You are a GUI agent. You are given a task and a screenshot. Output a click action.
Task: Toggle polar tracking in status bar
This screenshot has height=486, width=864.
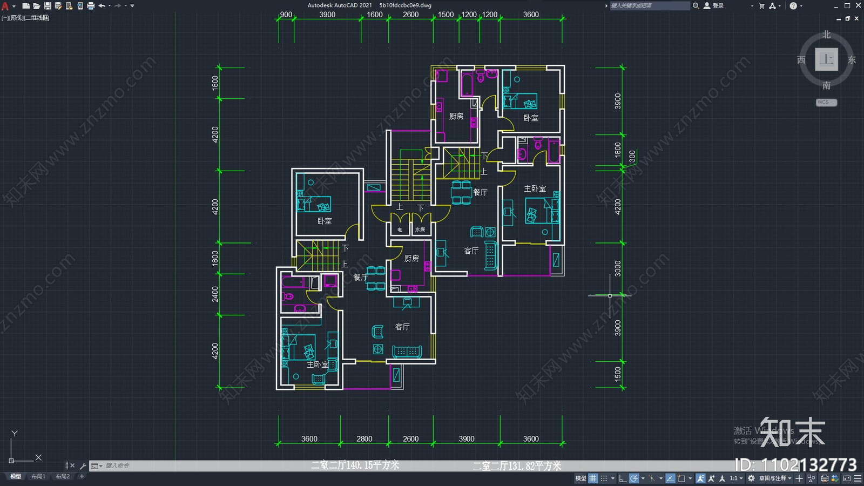click(634, 478)
